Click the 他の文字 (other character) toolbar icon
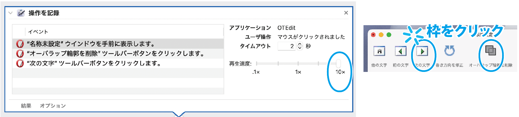Image resolution: width=519 pixels, height=117 pixels. 379,51
